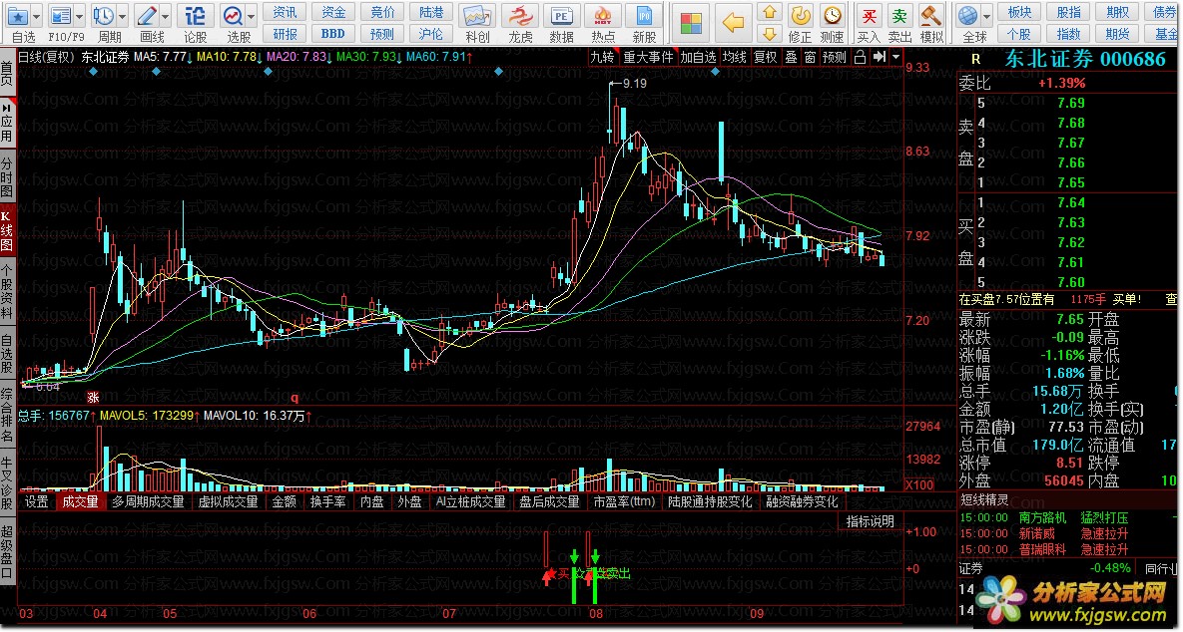
Task: Click the jump-to-end arrow icon in chart toolbar
Action: pos(879,57)
